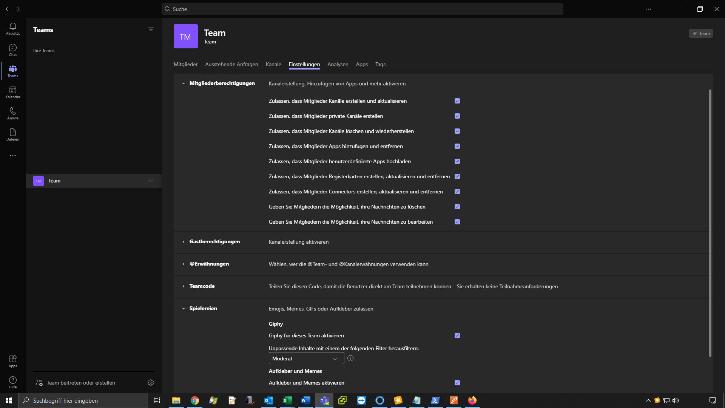This screenshot has width=725, height=408.
Task: Open the Apps tab of the team
Action: tap(362, 64)
